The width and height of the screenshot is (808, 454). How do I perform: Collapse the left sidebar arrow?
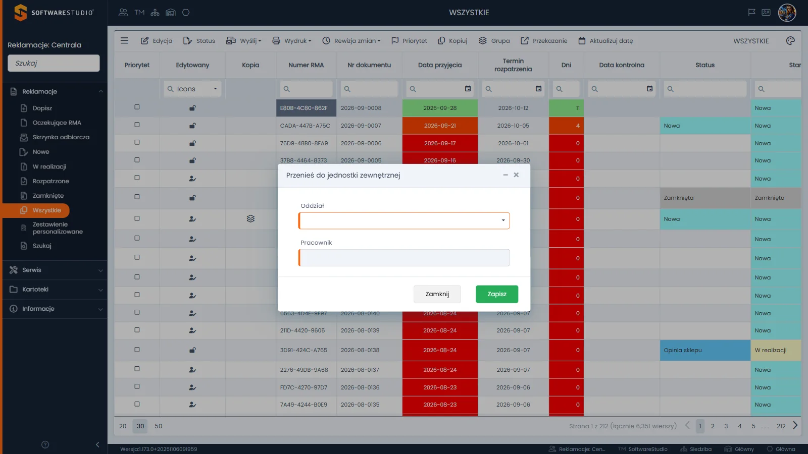[x=97, y=444]
